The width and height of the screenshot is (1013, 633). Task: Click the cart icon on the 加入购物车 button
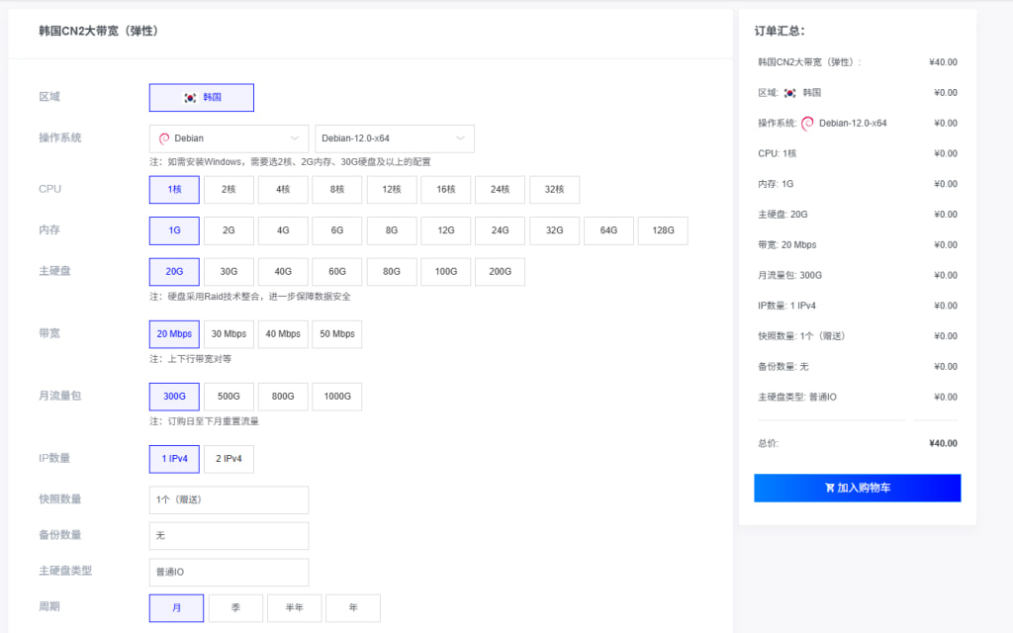(x=831, y=488)
